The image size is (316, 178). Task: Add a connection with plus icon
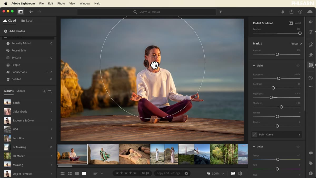pyautogui.click(x=47, y=72)
